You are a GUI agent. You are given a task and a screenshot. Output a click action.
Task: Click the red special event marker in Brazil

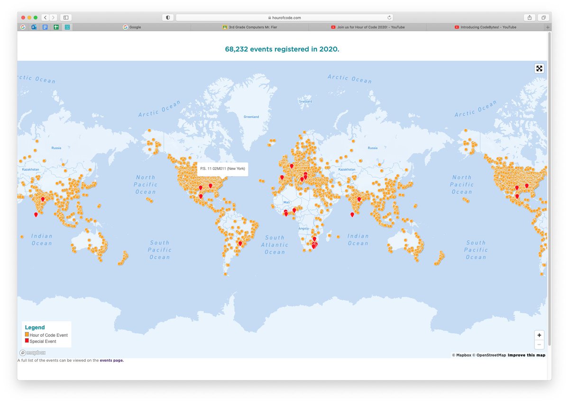(x=240, y=243)
